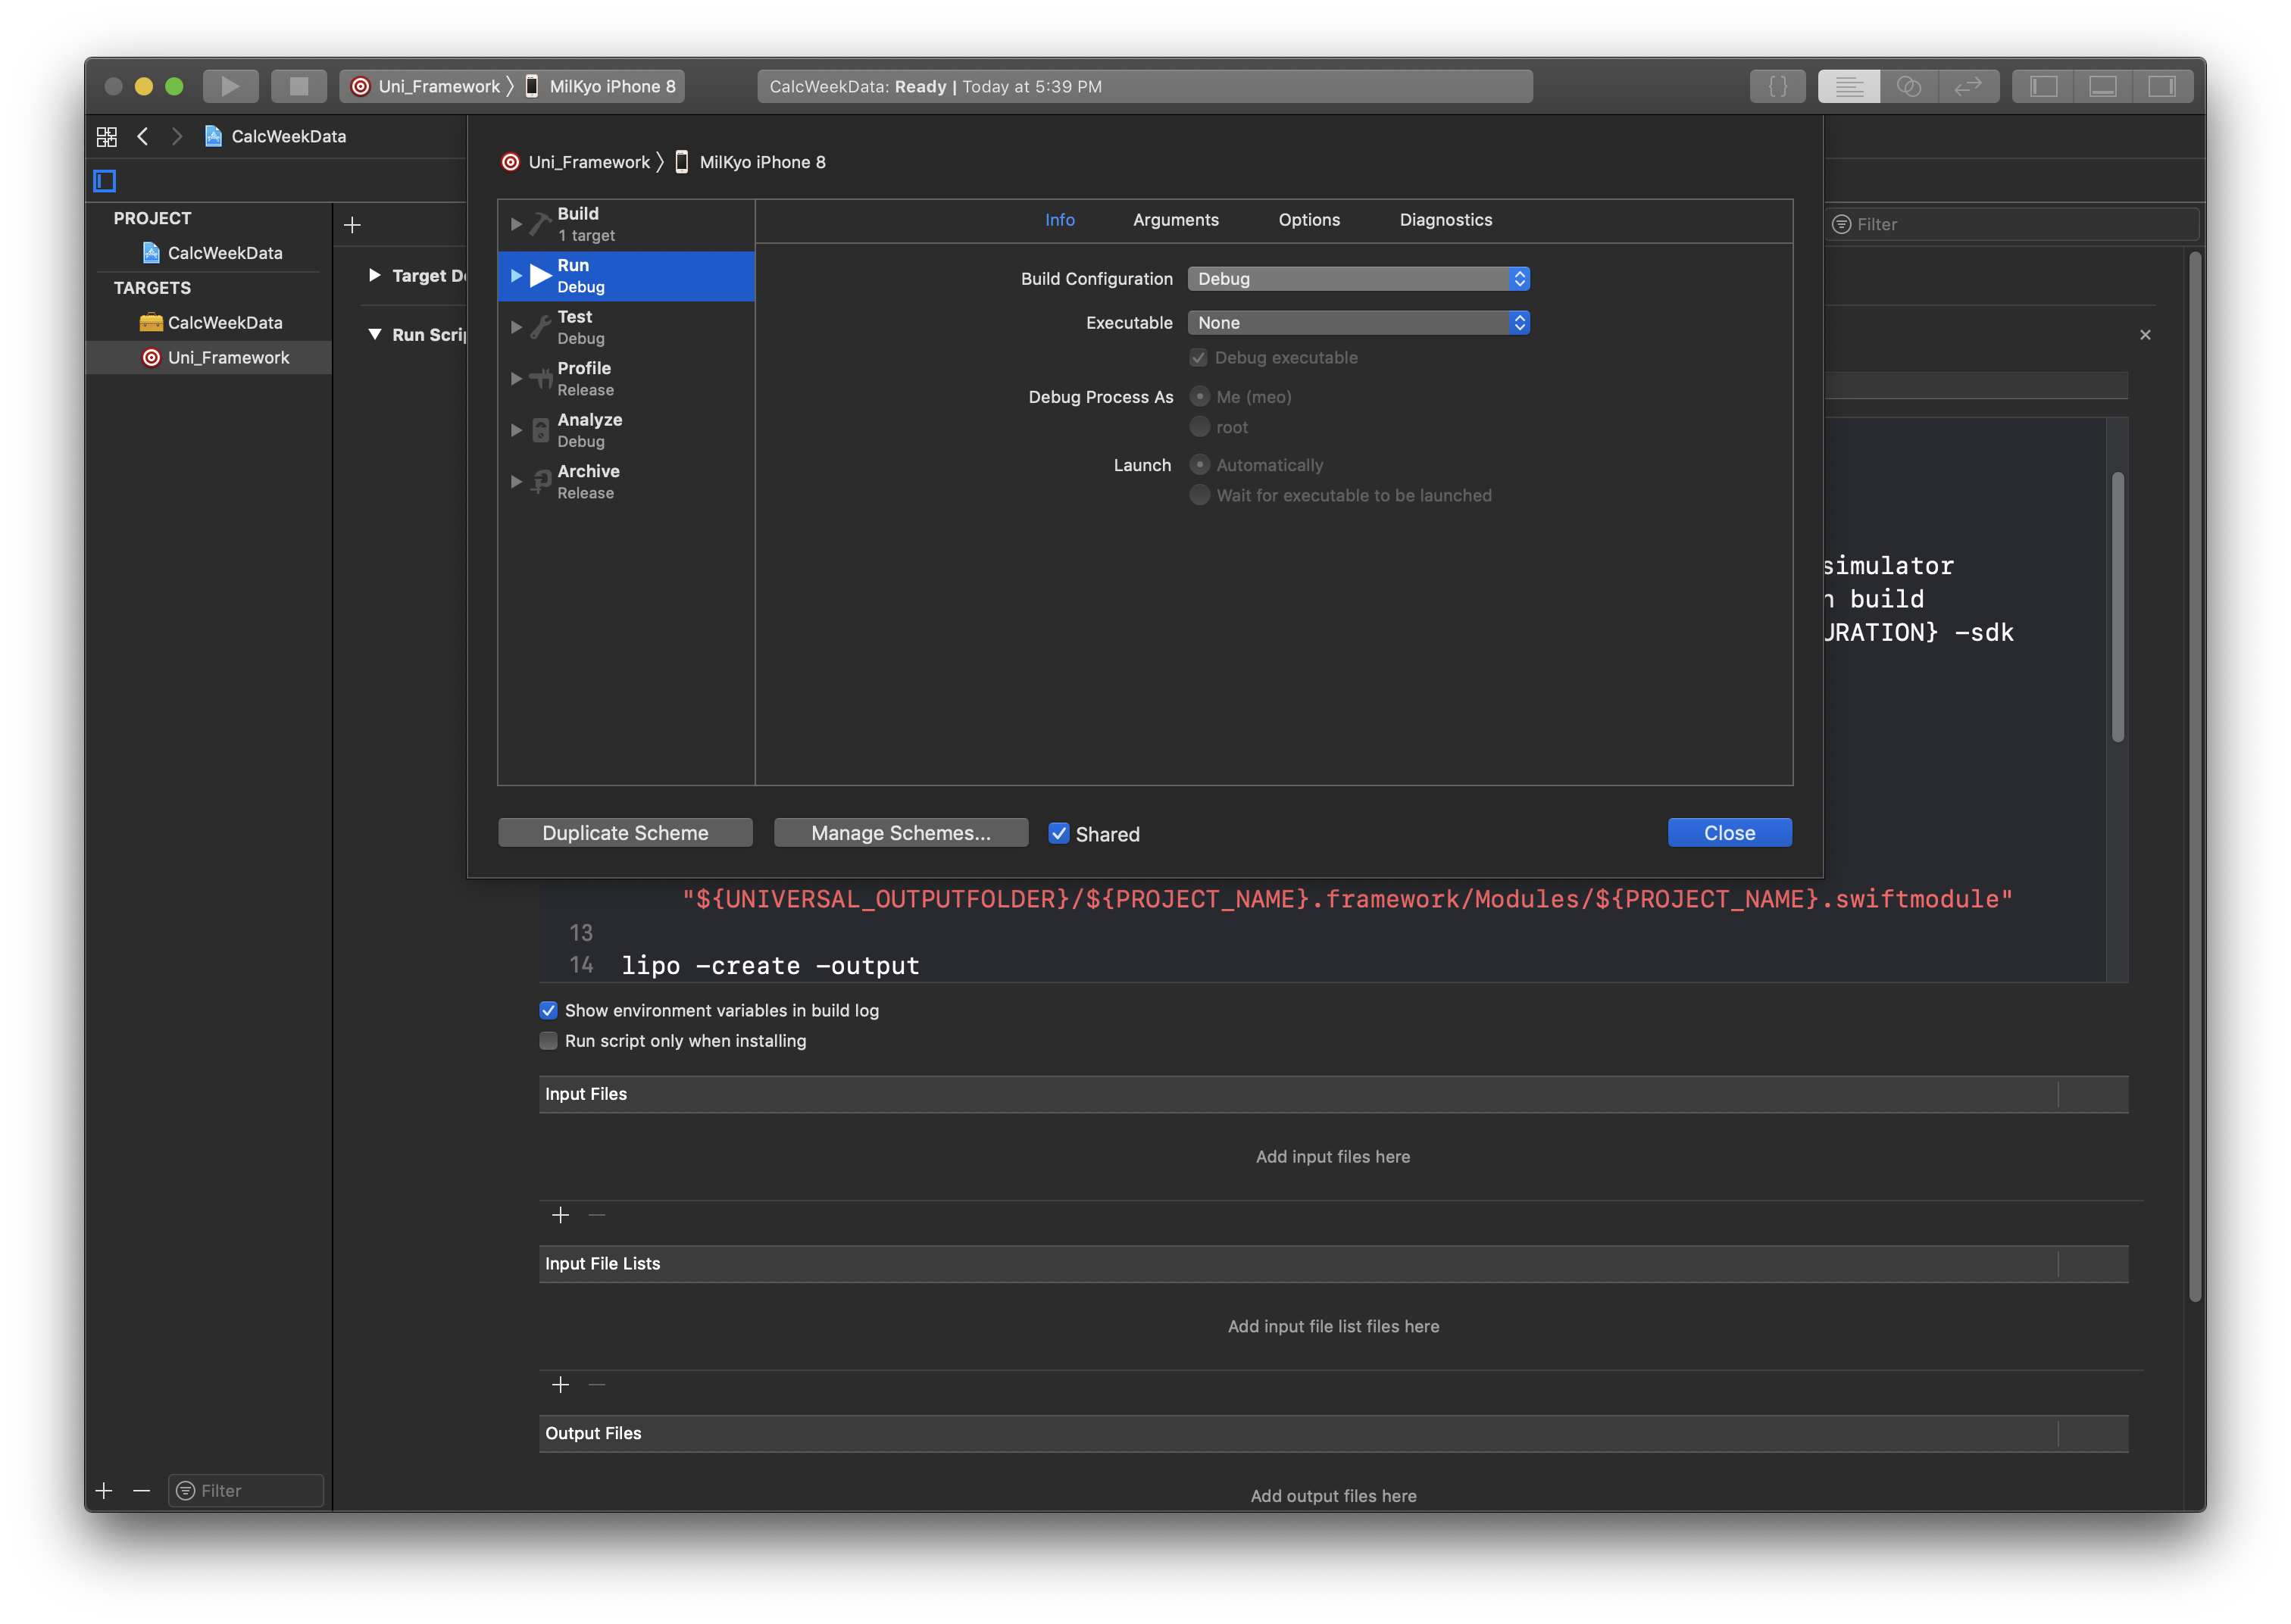Open the code snippet library braces icon
The width and height of the screenshot is (2291, 1624).
click(1777, 86)
